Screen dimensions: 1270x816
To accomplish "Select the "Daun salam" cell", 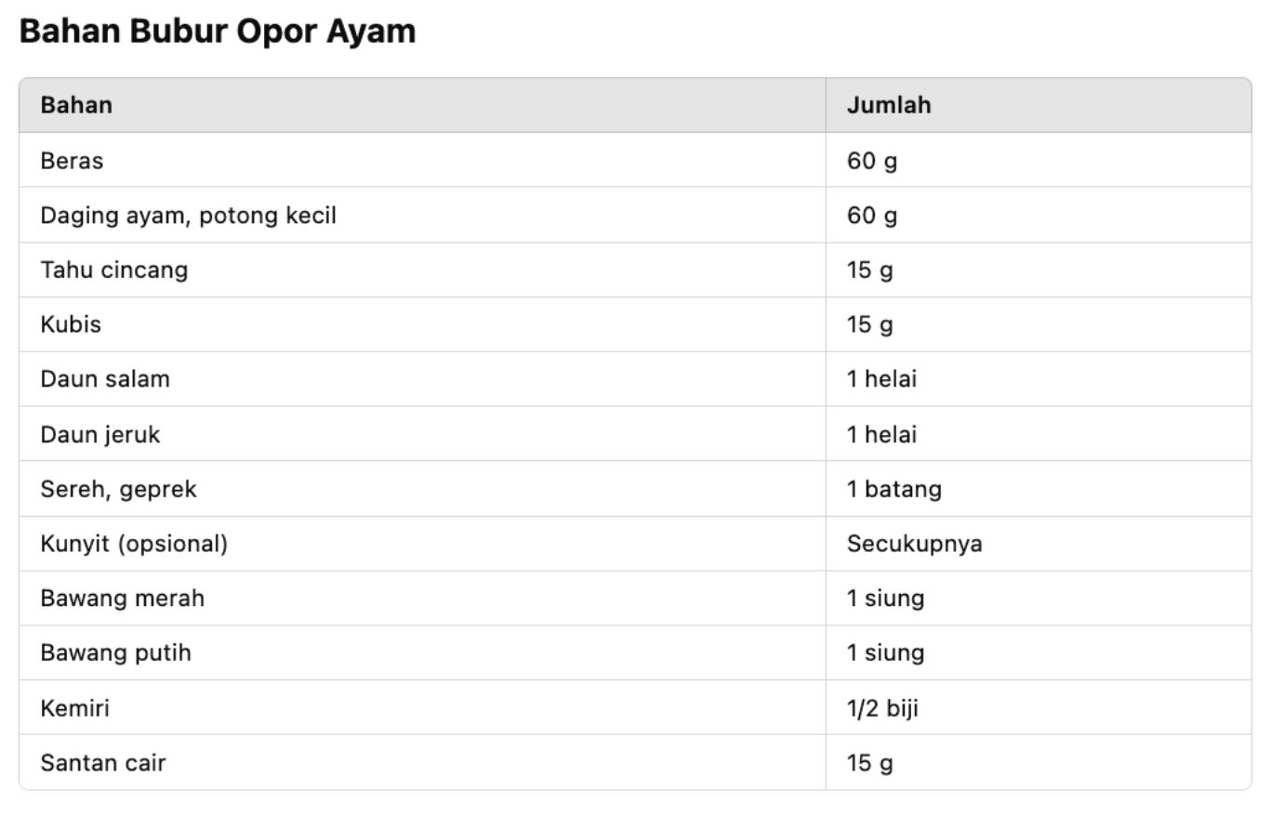I will click(x=105, y=379).
